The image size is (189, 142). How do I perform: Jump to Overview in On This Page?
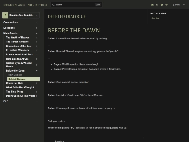pyautogui.click(x=155, y=18)
